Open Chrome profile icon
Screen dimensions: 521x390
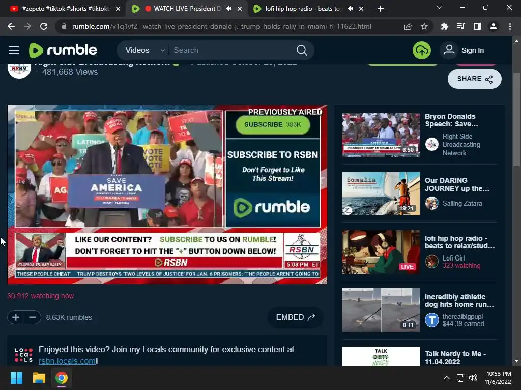coord(494,26)
